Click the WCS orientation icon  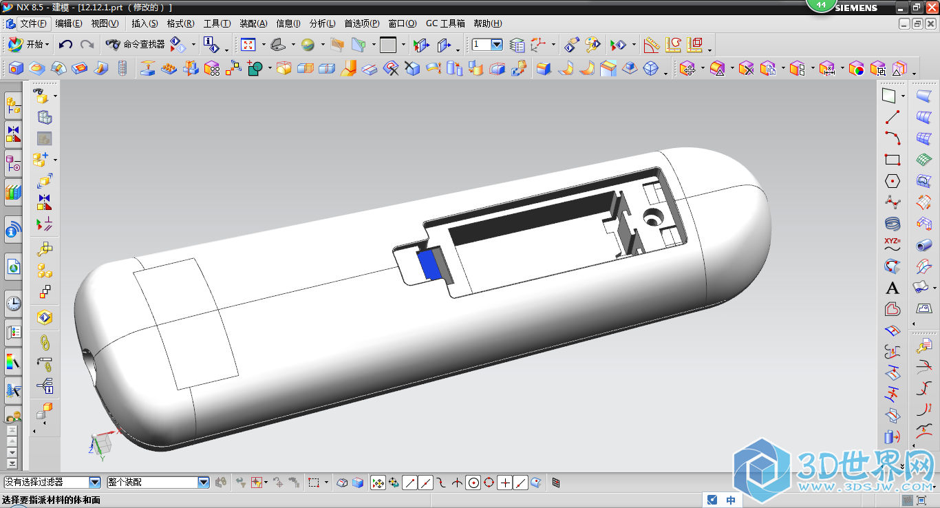pos(537,45)
